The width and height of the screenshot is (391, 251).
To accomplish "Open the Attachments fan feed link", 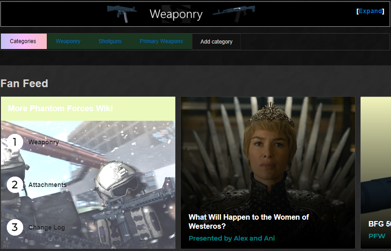I will [x=47, y=185].
